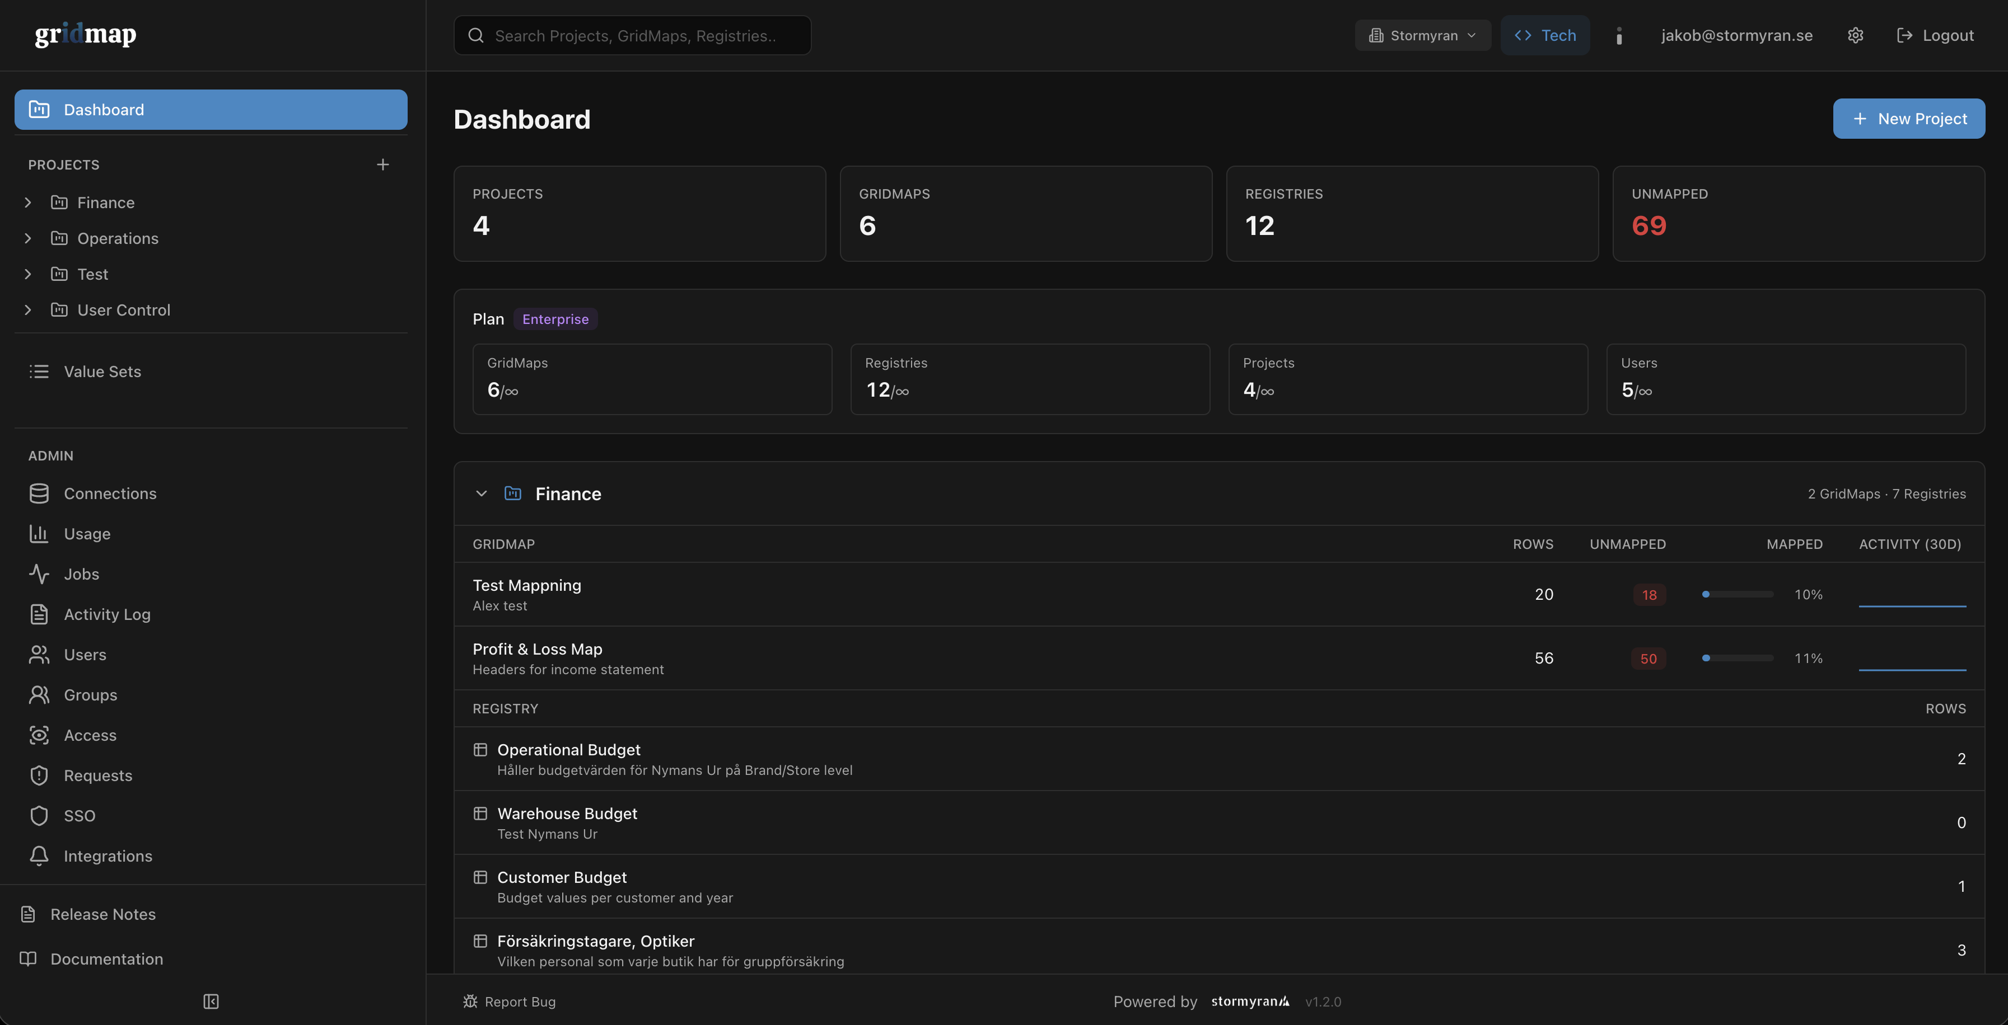Click the search magnifier icon
The width and height of the screenshot is (2008, 1025).
point(475,35)
